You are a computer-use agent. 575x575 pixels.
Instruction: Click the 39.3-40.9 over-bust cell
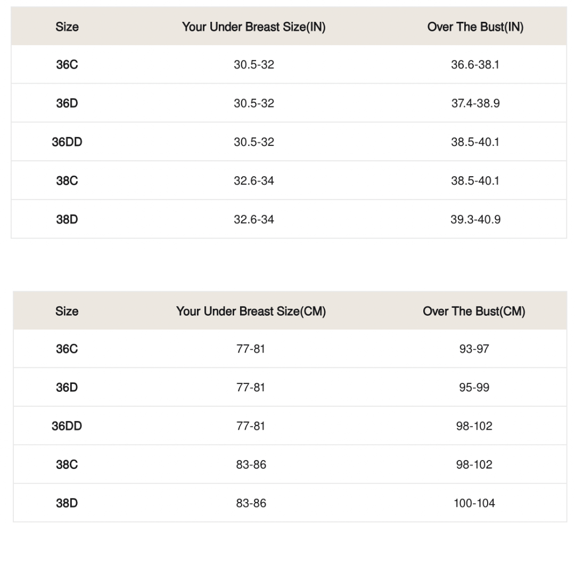coord(475,219)
